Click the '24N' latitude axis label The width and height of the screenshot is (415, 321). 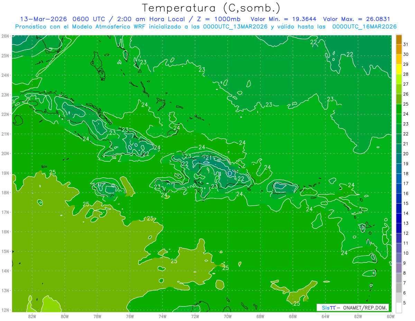pyautogui.click(x=5, y=75)
